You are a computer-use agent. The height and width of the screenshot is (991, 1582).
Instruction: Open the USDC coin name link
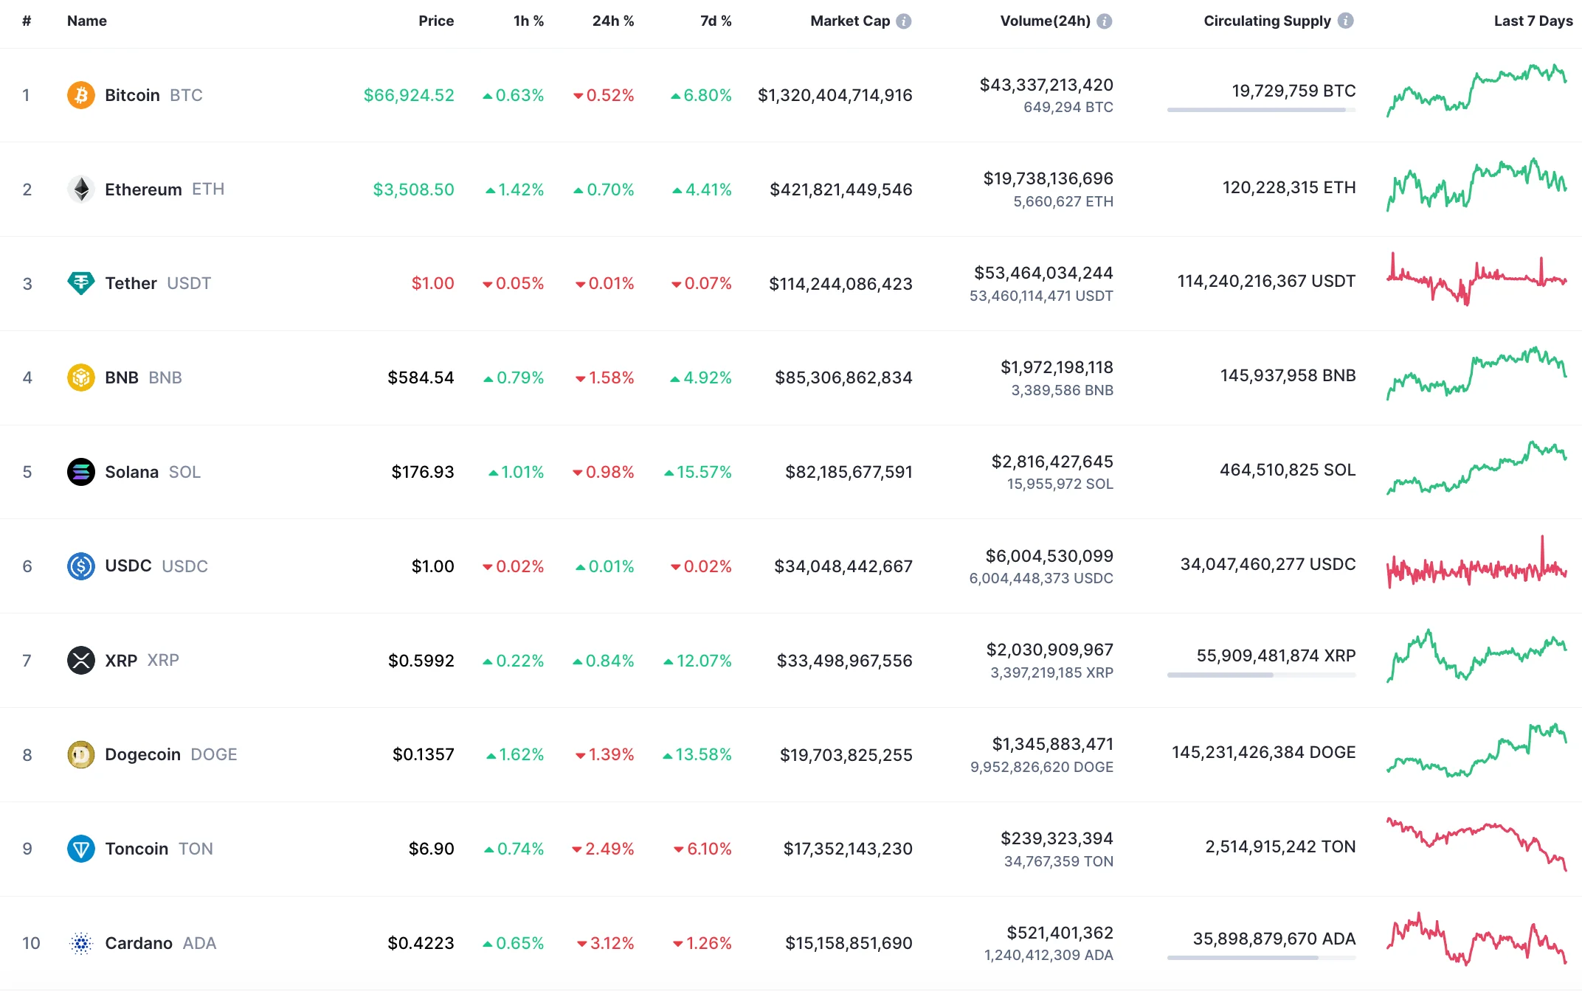[x=128, y=566]
